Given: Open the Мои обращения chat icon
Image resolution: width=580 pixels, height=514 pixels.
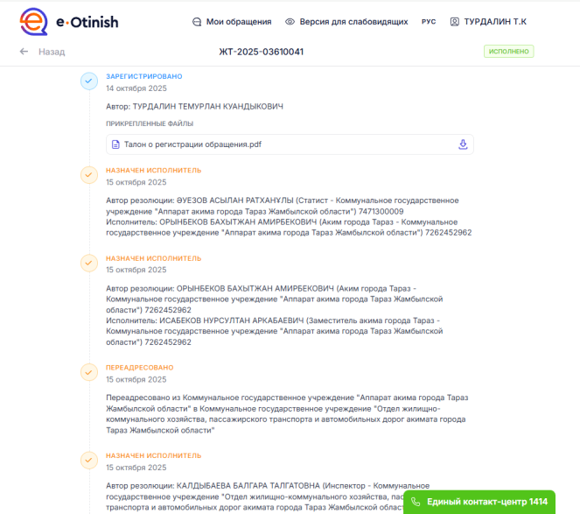Looking at the screenshot, I should (x=196, y=22).
